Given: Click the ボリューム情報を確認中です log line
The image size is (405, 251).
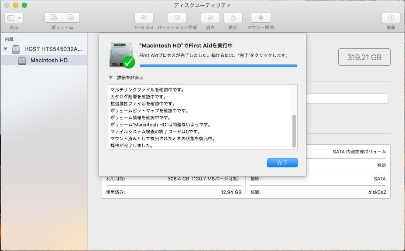Looking at the screenshot, I should [x=141, y=118].
